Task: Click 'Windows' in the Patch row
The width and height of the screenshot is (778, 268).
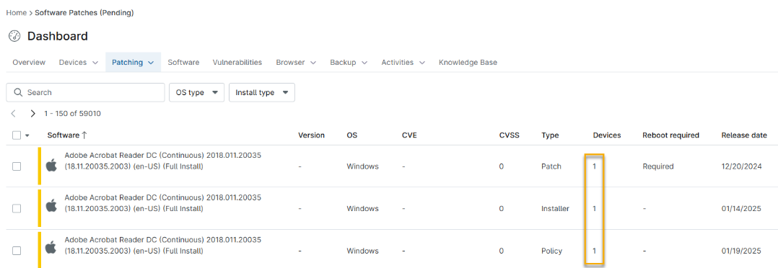Action: pos(363,166)
